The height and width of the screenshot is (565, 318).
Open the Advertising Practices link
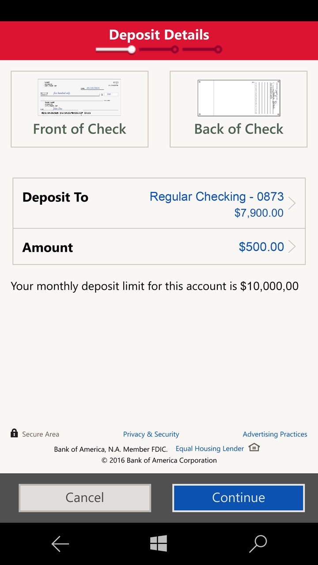[x=275, y=434]
